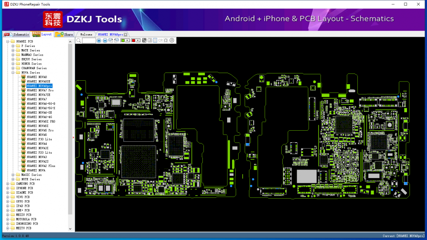Screen dimensions: 427x240
Task: Expand the ENJOY Series folder
Action: tap(13, 59)
